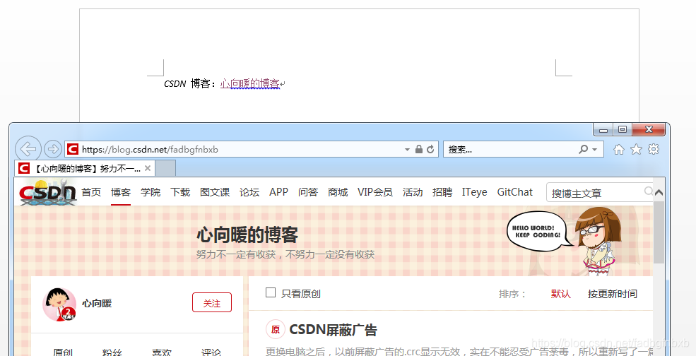The image size is (696, 356).
Task: Open 招聘 in CSDN navigation
Action: pos(442,192)
